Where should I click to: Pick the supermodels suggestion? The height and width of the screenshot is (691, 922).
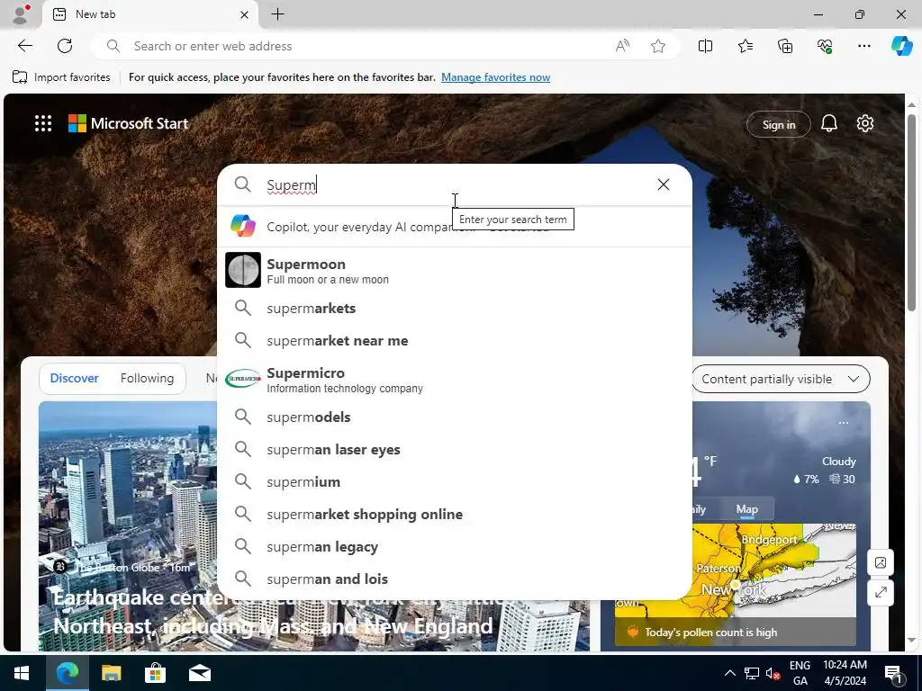click(455, 417)
